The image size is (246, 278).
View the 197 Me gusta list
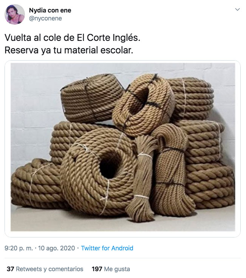[x=111, y=269]
